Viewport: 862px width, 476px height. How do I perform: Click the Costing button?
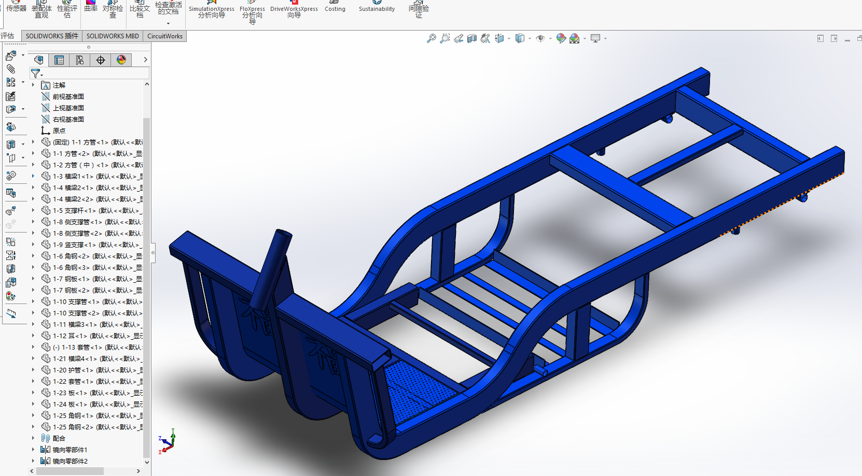pyautogui.click(x=335, y=7)
